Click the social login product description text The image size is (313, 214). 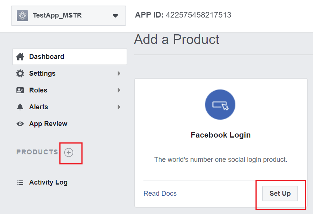221,160
